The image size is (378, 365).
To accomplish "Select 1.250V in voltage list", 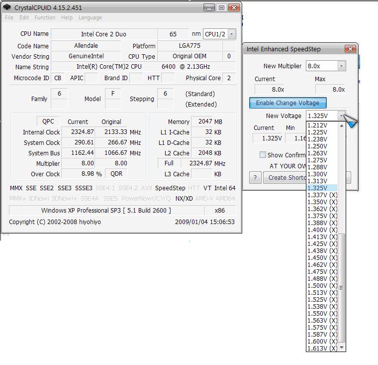I will click(x=322, y=146).
